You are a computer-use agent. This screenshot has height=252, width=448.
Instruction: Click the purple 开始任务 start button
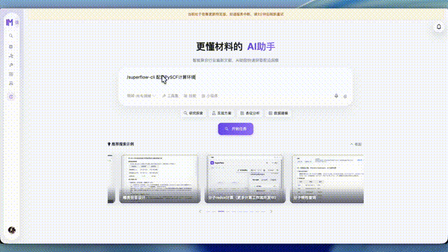(x=235, y=129)
